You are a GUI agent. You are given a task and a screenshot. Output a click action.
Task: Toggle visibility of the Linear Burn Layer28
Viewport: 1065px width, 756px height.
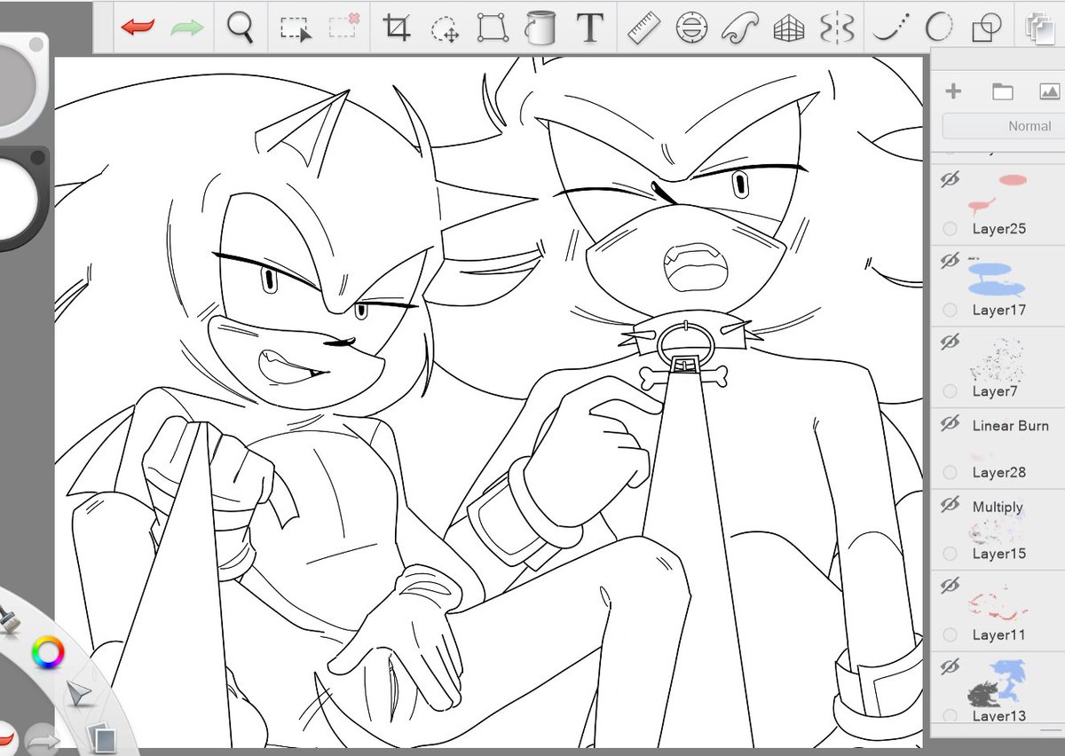coord(951,425)
